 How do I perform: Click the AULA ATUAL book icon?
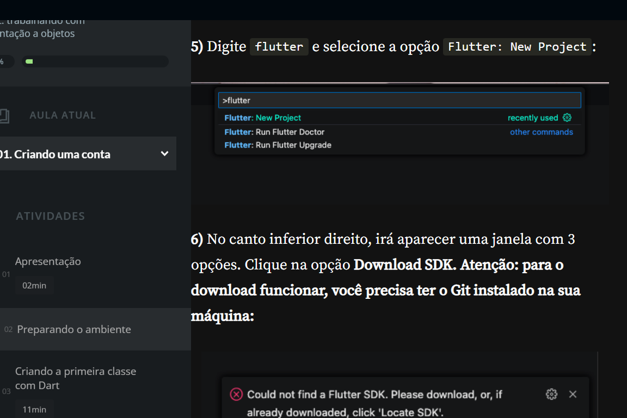point(4,115)
